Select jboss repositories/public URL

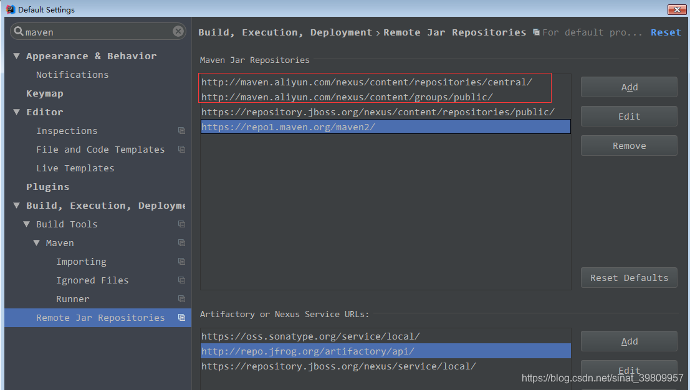click(x=385, y=112)
